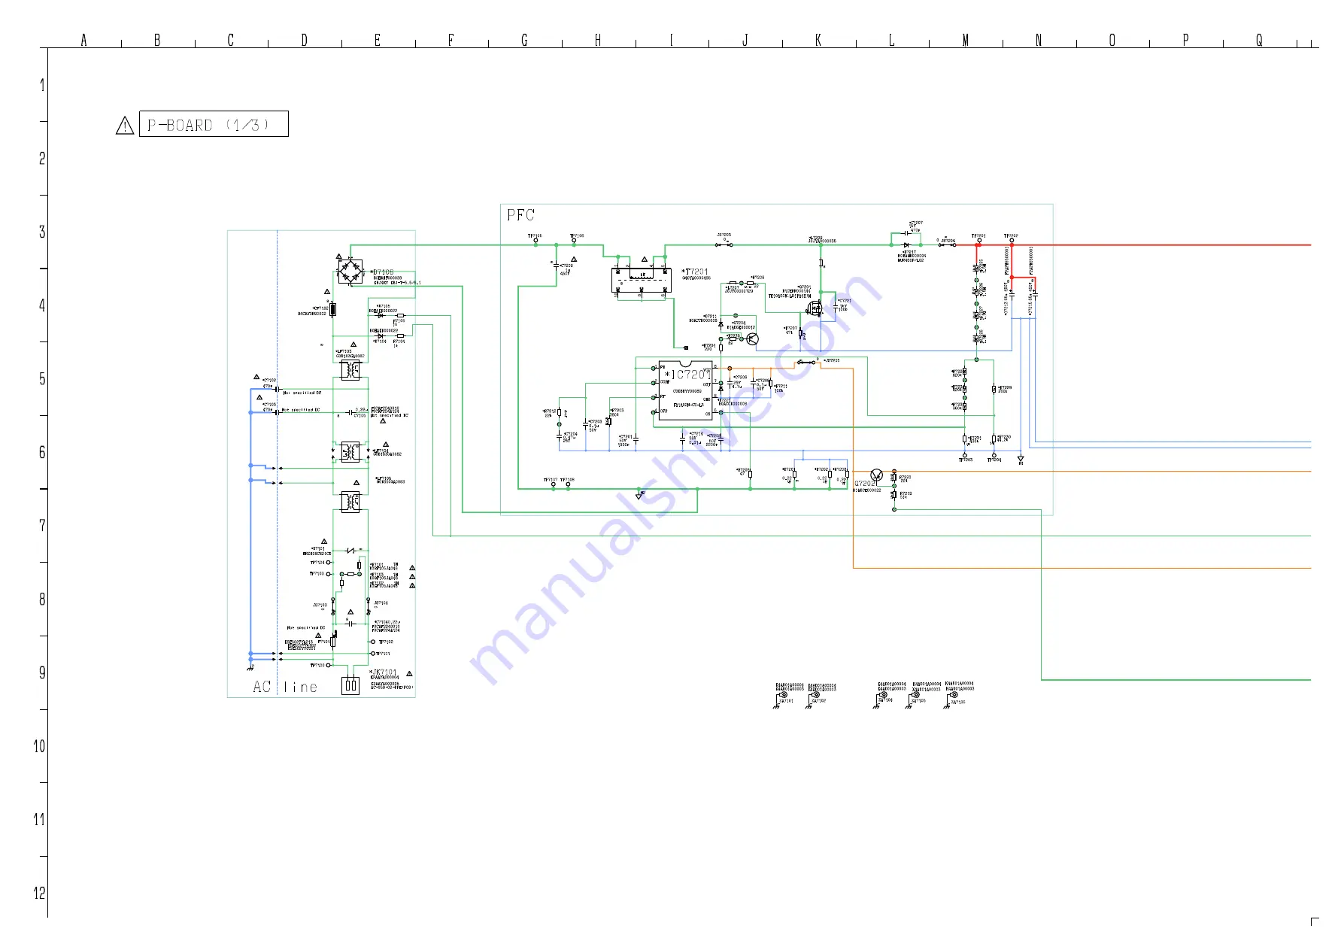
Task: Click the JS7204 jumper symbol
Action: pyautogui.click(x=946, y=244)
